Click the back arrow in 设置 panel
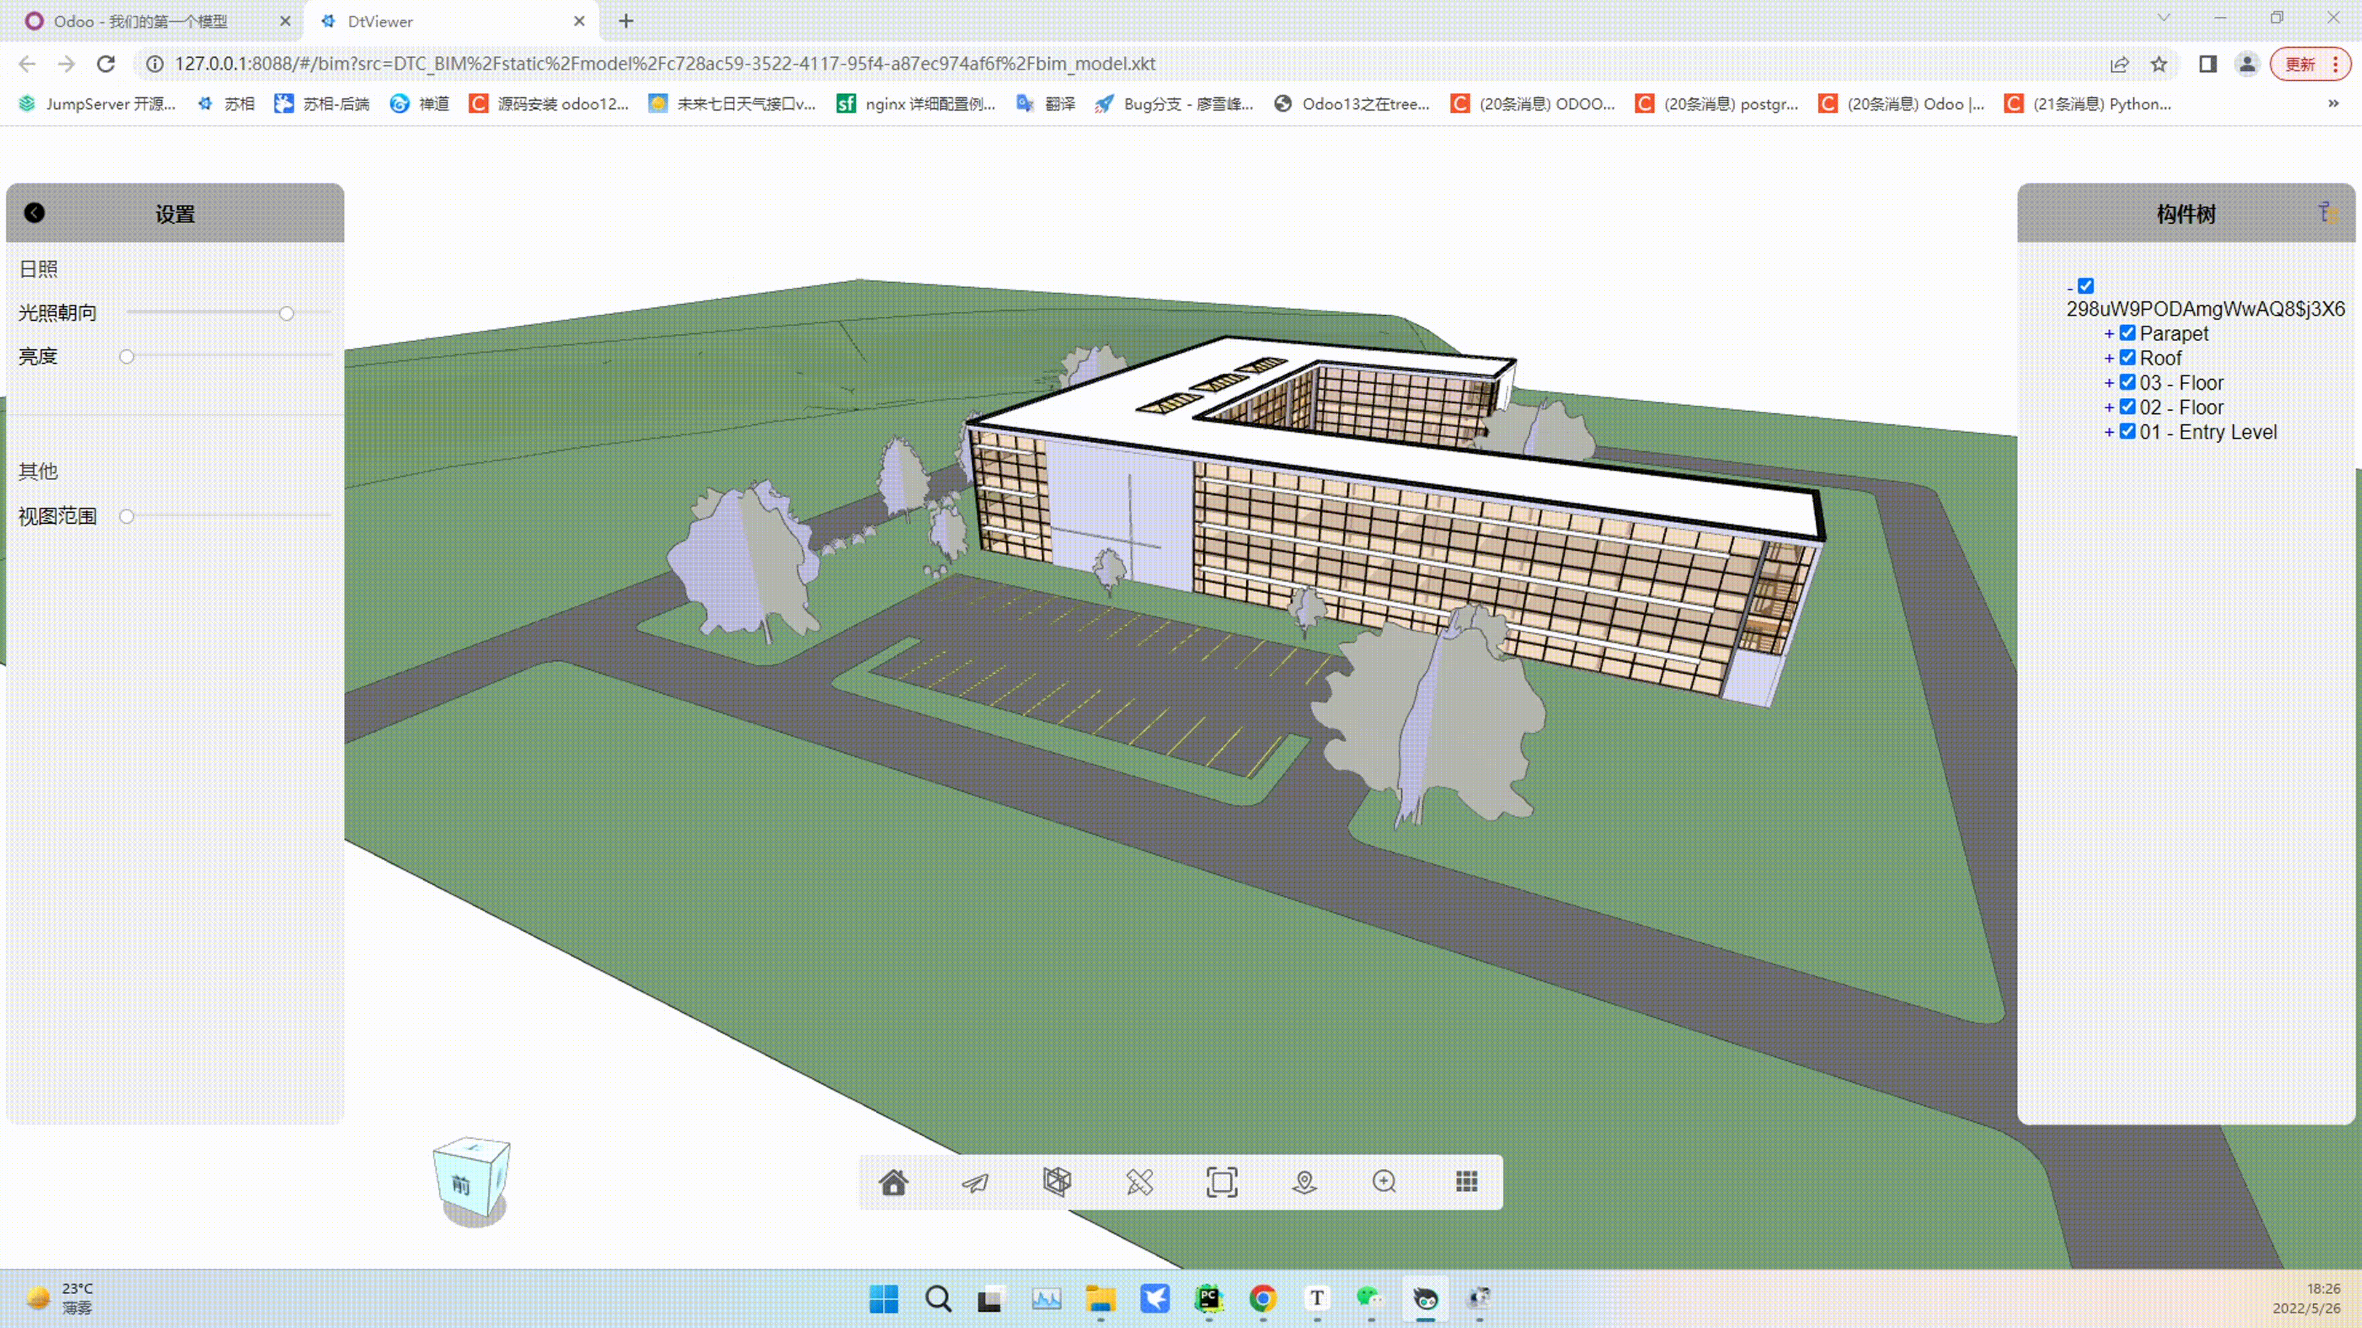The width and height of the screenshot is (2362, 1328). [x=34, y=213]
